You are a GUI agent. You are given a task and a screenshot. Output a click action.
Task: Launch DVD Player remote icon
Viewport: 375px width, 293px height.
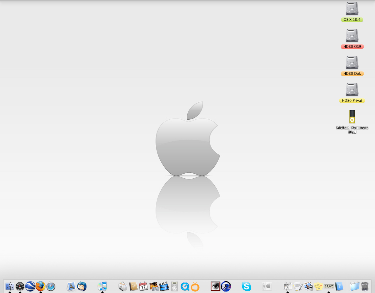tap(174, 286)
